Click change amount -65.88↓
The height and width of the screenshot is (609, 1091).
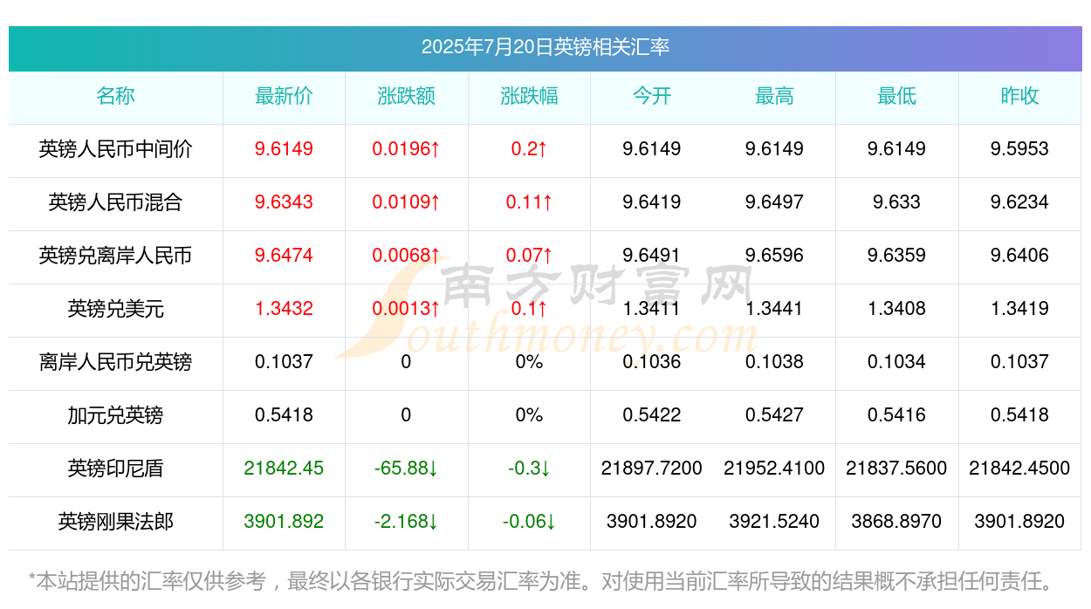(406, 469)
